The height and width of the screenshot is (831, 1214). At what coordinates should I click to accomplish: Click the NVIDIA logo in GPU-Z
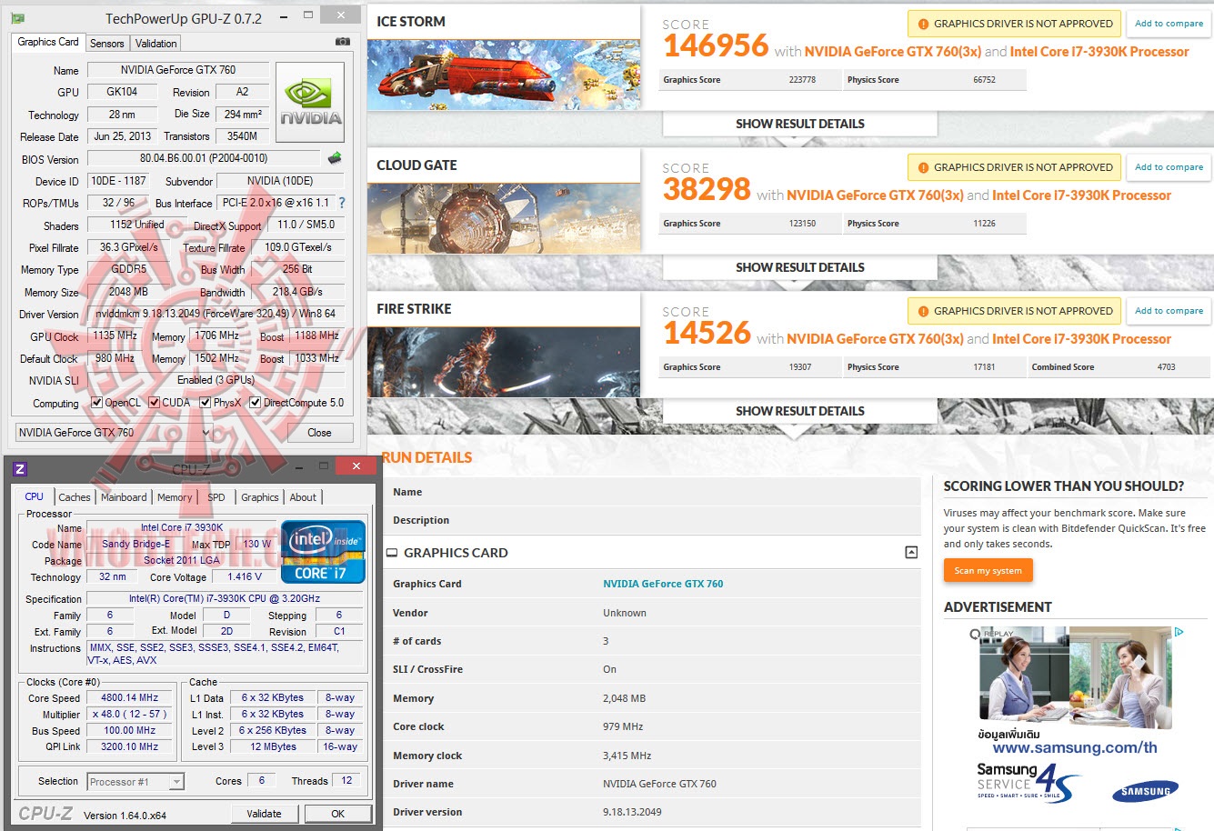point(310,102)
